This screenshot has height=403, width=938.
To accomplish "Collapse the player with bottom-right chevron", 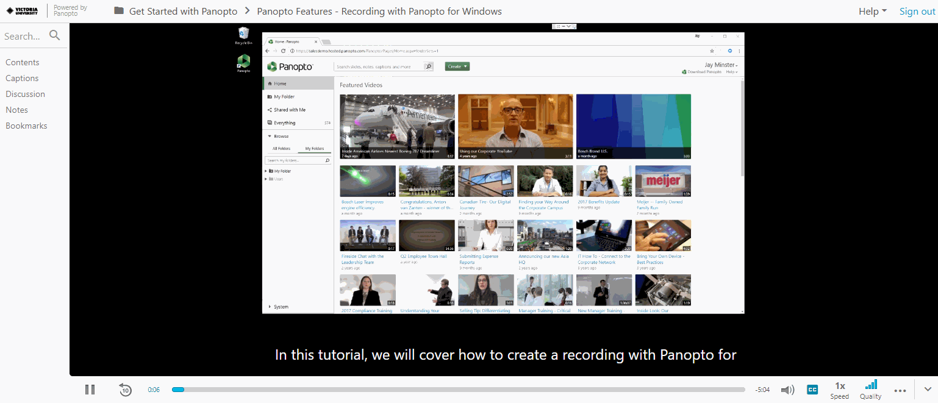I will pyautogui.click(x=928, y=389).
